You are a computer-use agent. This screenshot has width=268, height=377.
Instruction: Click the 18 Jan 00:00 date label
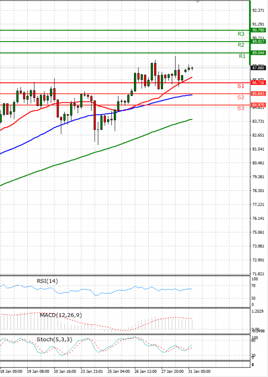tap(12, 372)
